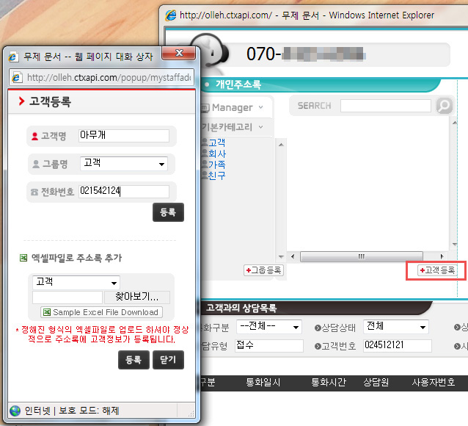Click the Sample Excel File Download button
Image resolution: width=468 pixels, height=426 pixels.
pyautogui.click(x=100, y=312)
